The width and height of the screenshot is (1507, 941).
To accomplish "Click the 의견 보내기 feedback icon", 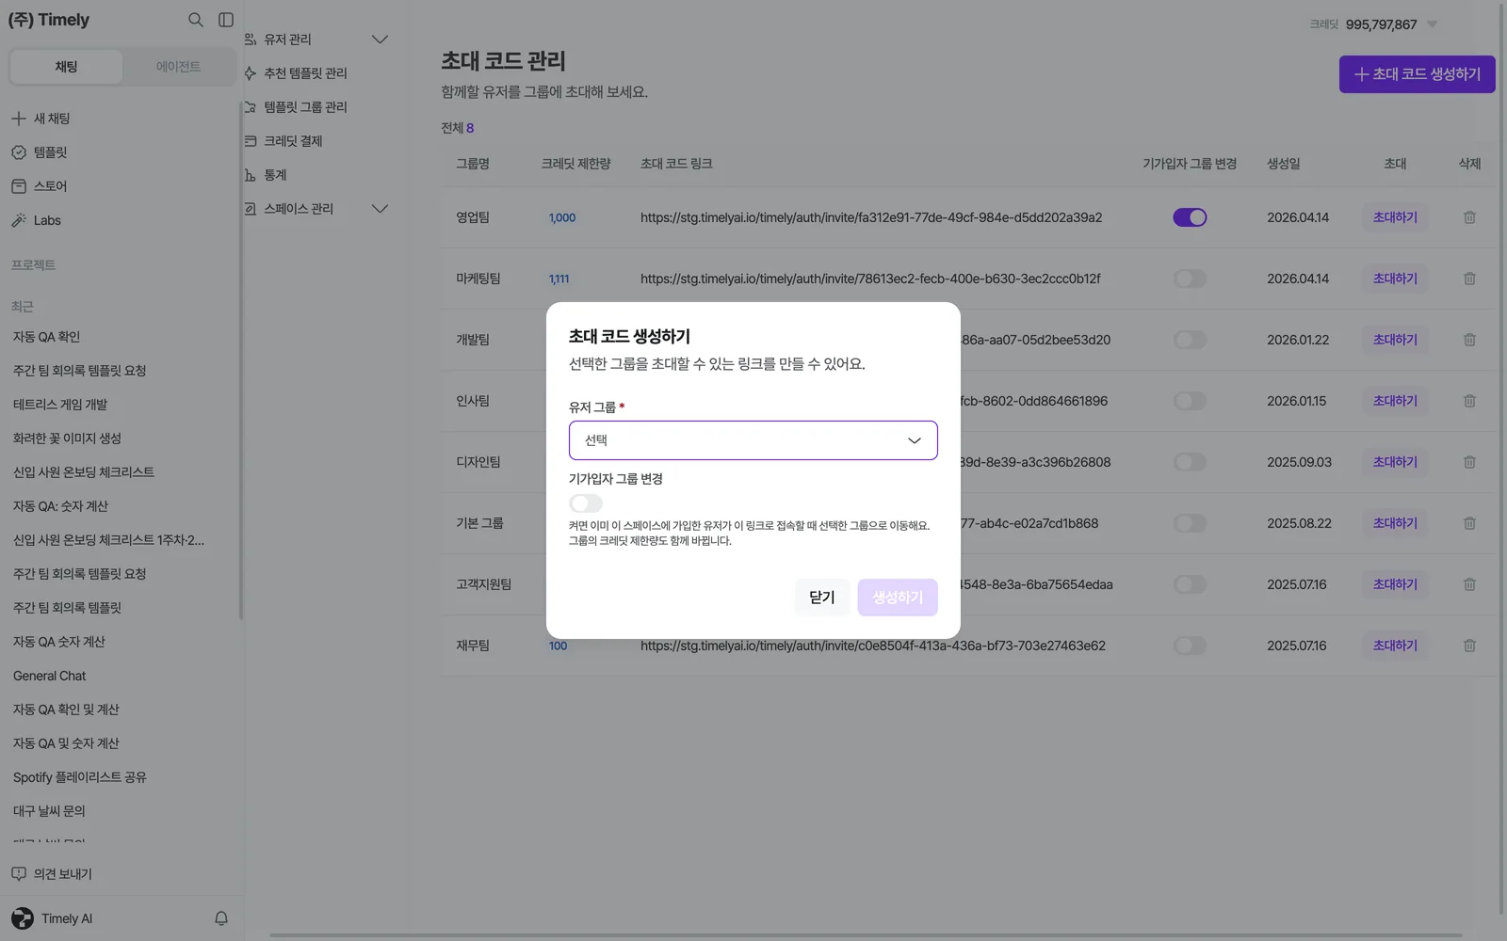I will point(19,874).
